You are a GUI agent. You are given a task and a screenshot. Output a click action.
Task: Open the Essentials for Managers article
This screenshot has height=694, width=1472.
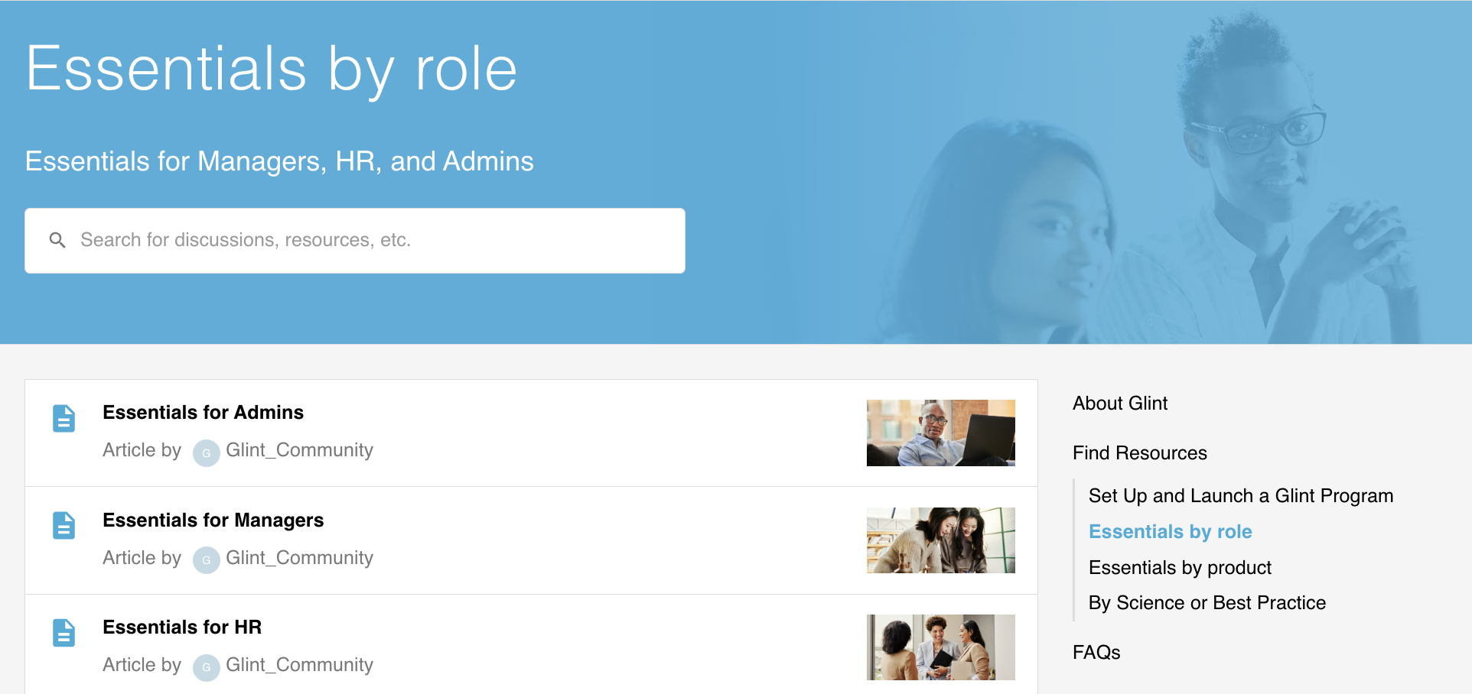click(x=213, y=520)
